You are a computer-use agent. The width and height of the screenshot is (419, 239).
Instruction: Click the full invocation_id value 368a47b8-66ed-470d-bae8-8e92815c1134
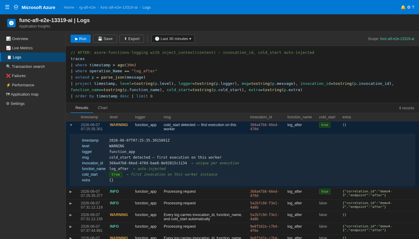pos(148,163)
